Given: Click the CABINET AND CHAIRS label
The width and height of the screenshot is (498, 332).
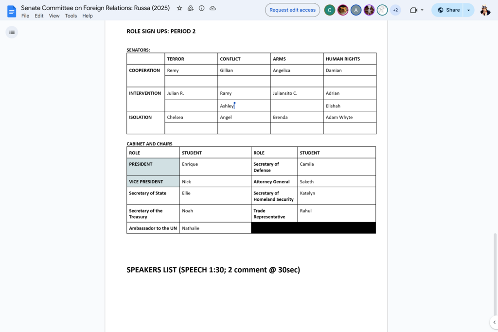Looking at the screenshot, I should coord(149,144).
